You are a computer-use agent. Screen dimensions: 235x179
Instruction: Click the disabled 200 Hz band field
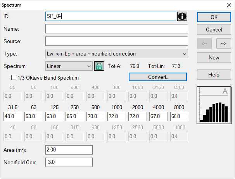[75, 96]
